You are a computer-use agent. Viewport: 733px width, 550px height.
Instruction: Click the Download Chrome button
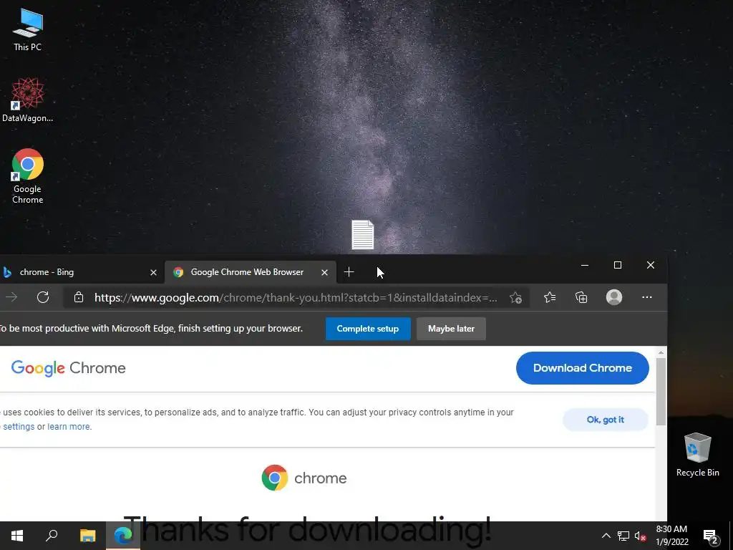coord(583,368)
